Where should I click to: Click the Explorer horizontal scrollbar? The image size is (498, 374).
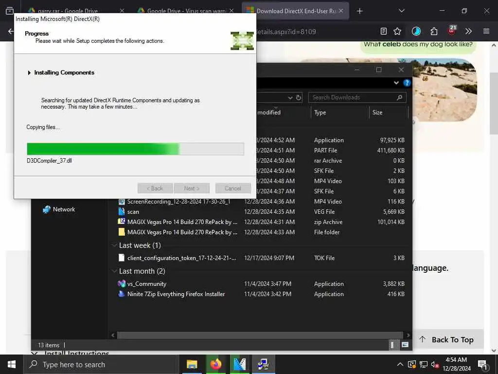click(260, 335)
